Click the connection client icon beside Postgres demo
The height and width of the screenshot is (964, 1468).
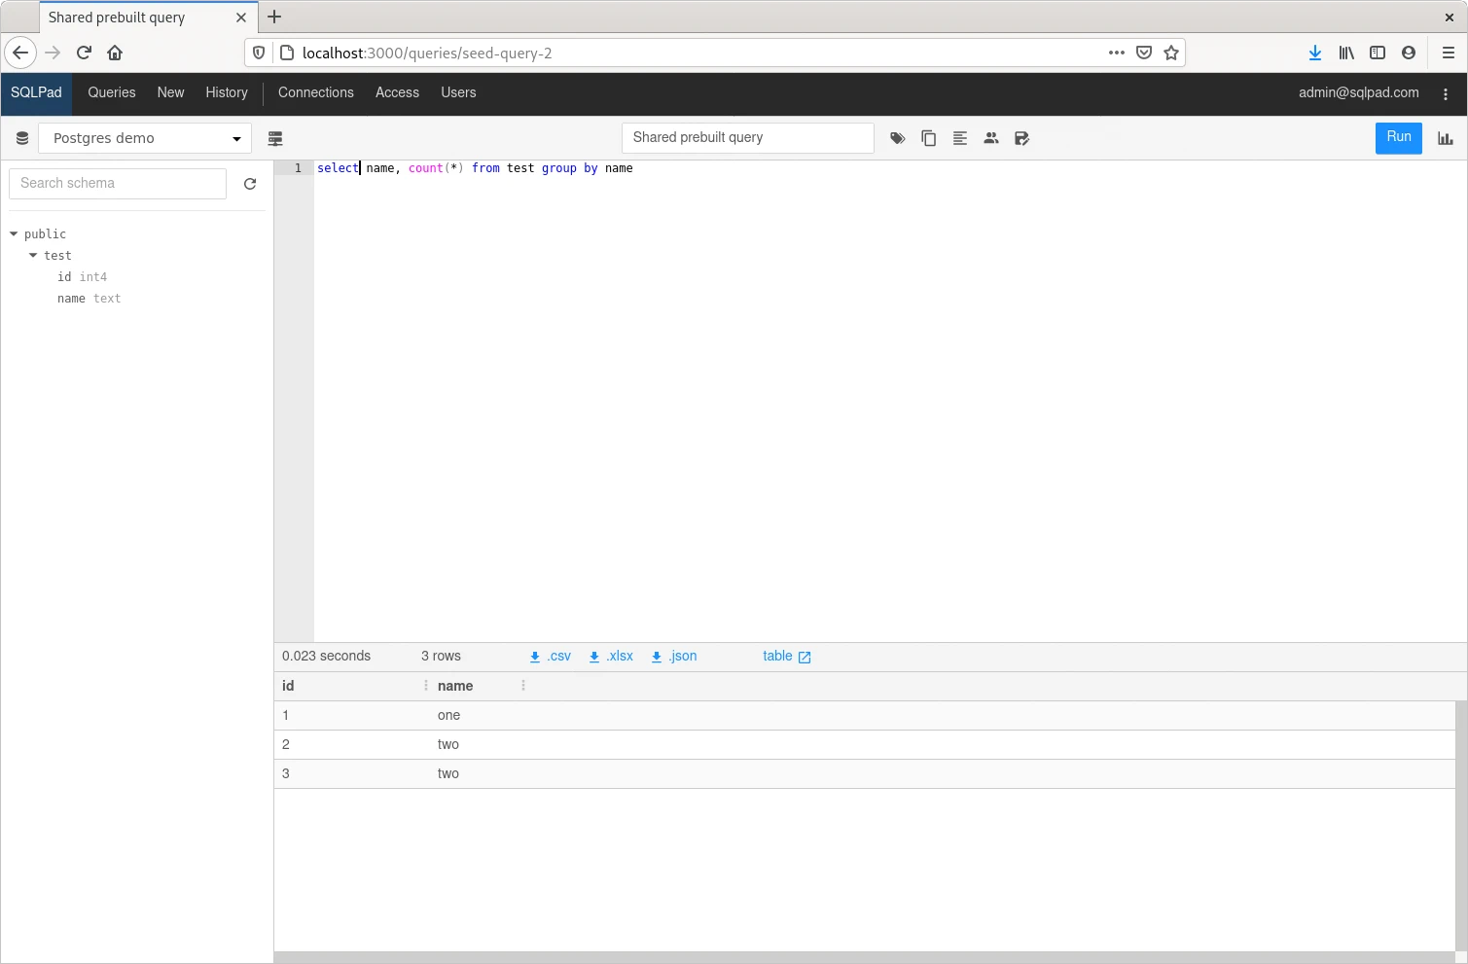click(x=275, y=138)
